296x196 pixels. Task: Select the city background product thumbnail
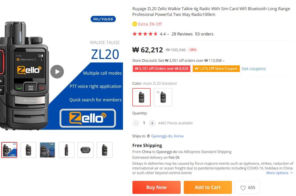(47, 150)
